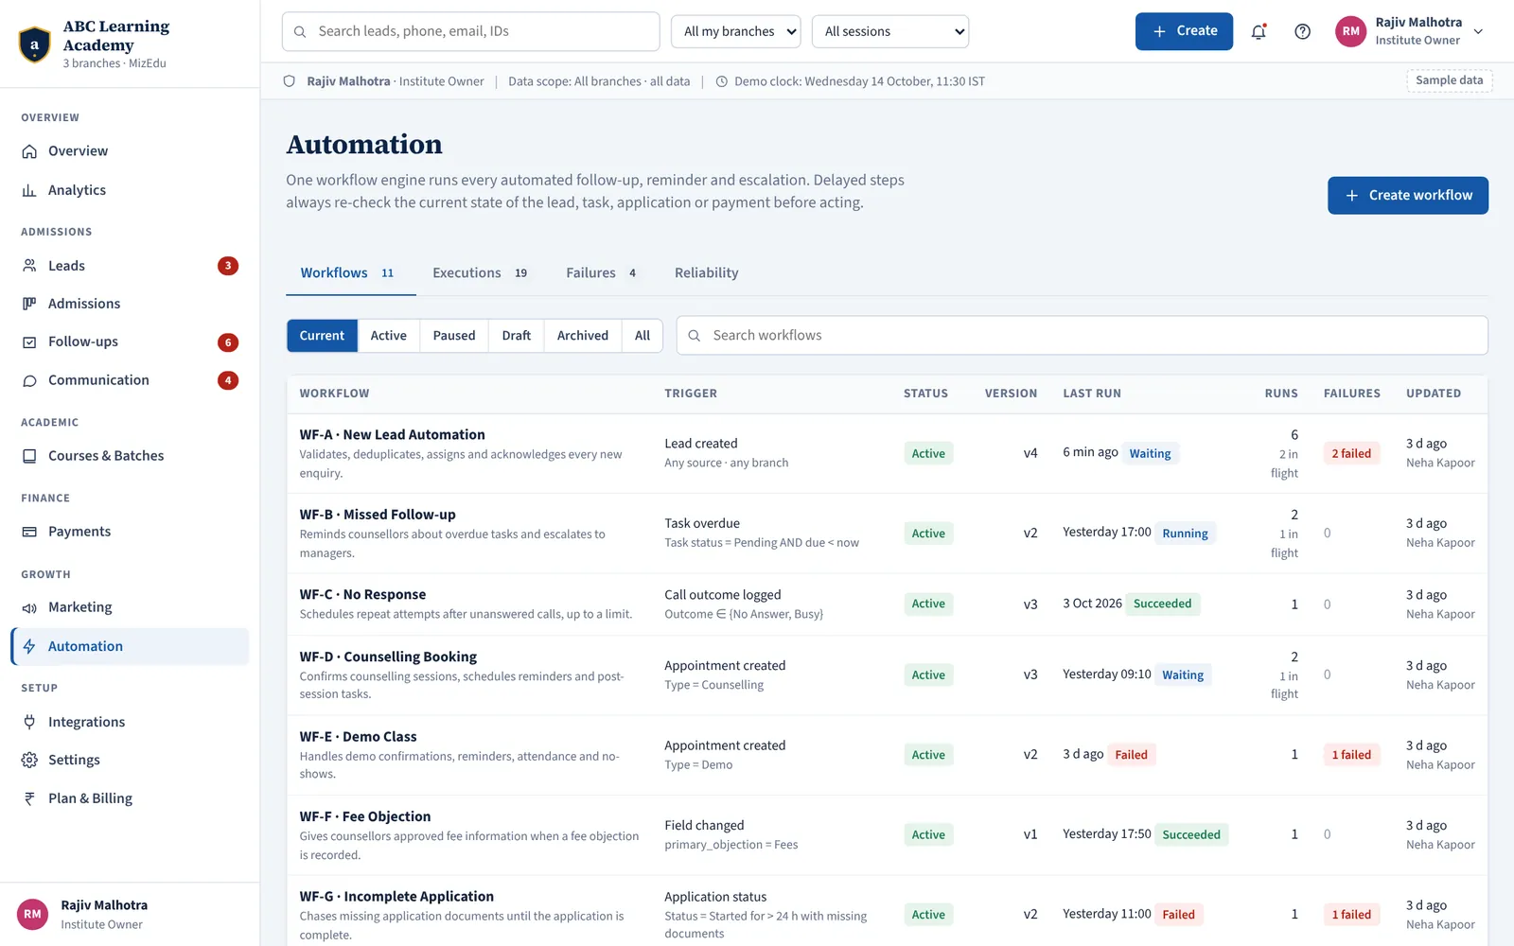Open WF-D · Counselling Booking workflow
This screenshot has width=1514, height=946.
tap(389, 657)
